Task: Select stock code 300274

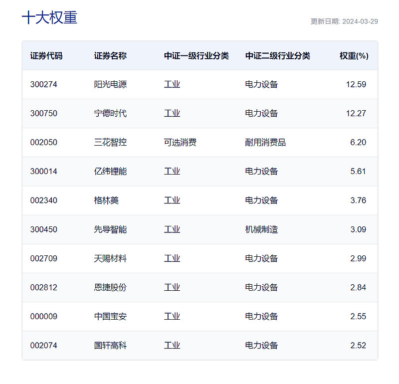Action: 42,84
